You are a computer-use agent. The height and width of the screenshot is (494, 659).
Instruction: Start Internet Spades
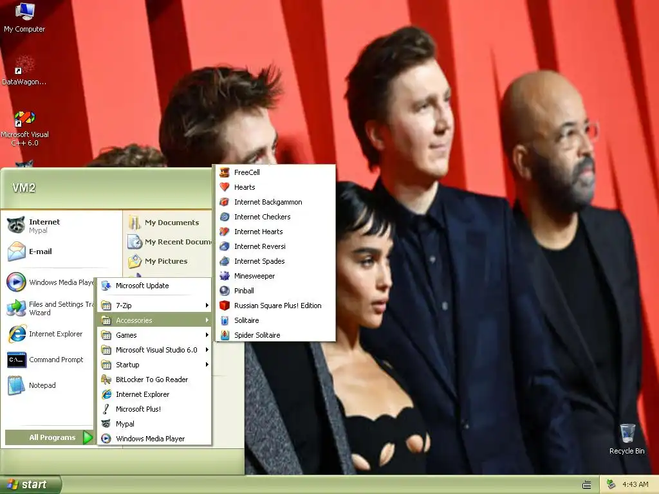[275, 261]
